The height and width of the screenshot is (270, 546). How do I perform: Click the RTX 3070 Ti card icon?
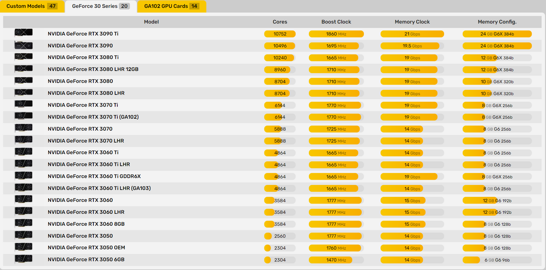23,103
